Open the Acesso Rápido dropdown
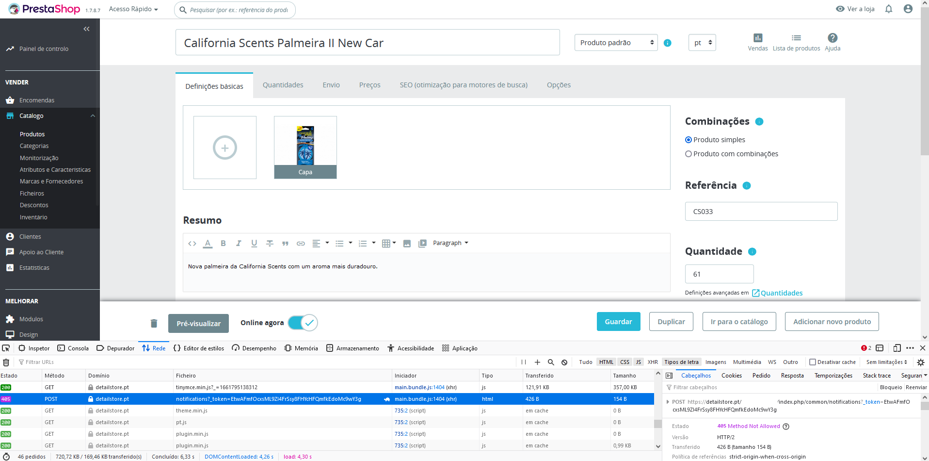929x461 pixels. click(x=133, y=9)
